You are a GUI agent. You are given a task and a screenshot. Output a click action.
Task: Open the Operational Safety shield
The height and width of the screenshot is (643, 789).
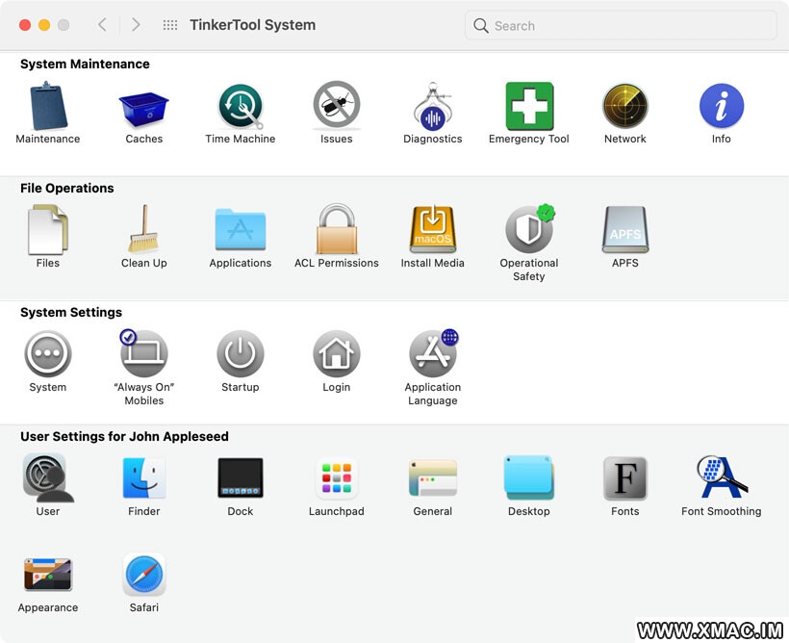coord(529,230)
